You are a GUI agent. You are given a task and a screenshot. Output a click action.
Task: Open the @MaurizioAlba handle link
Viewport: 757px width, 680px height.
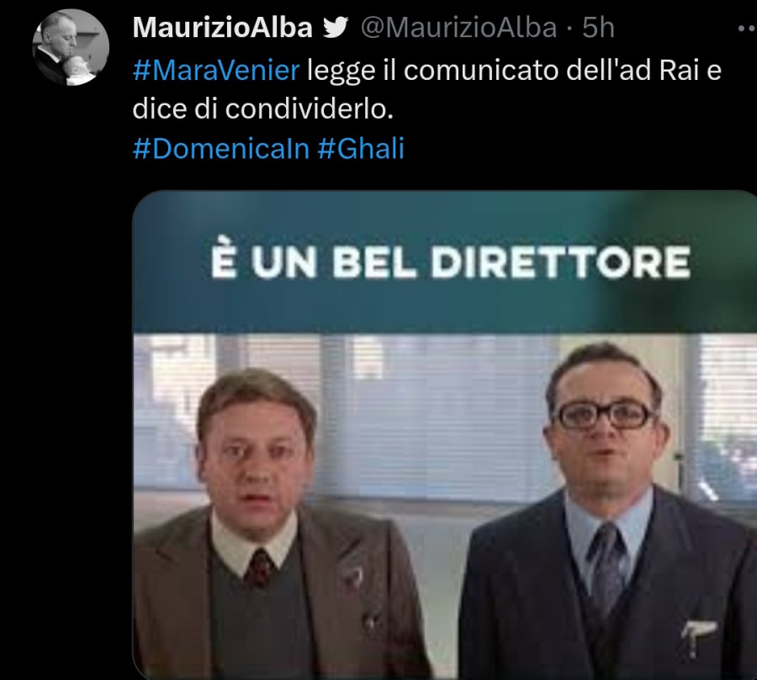(x=458, y=28)
